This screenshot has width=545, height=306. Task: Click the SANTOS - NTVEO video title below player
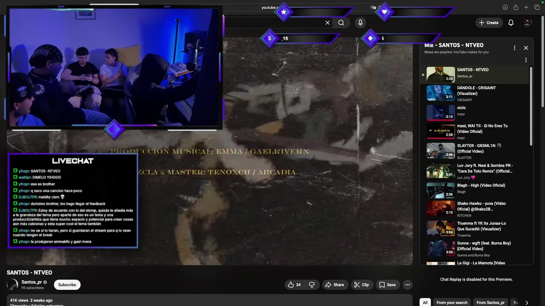[x=29, y=272]
